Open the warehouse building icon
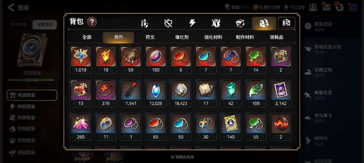Viewport: 364px width, 163px height. pyautogui.click(x=287, y=23)
